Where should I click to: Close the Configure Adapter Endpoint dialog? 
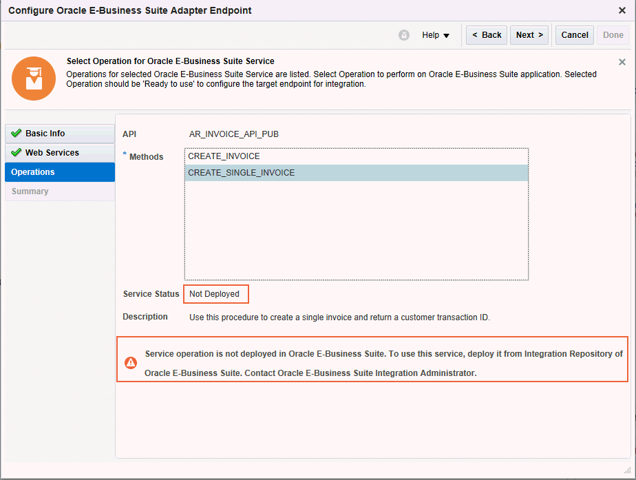622,10
